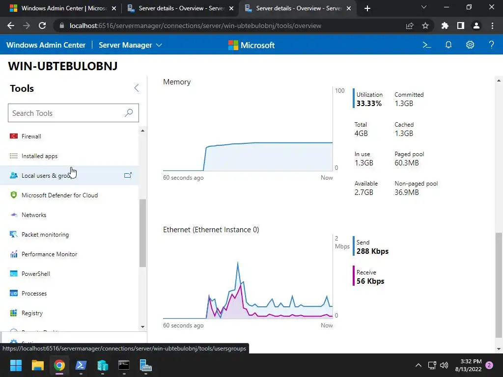Open Windows Start button
The width and height of the screenshot is (503, 377).
(16, 365)
